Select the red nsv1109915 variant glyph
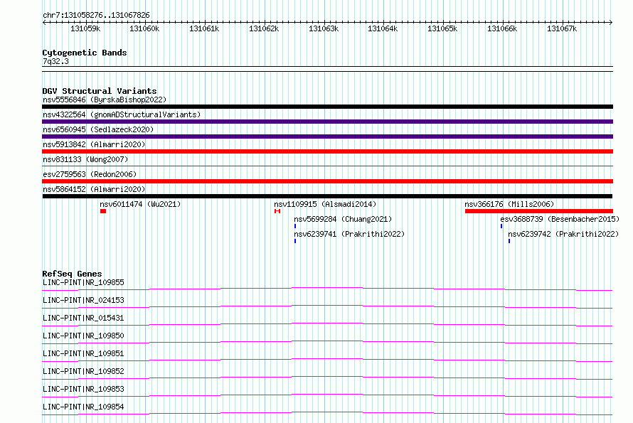 (277, 211)
